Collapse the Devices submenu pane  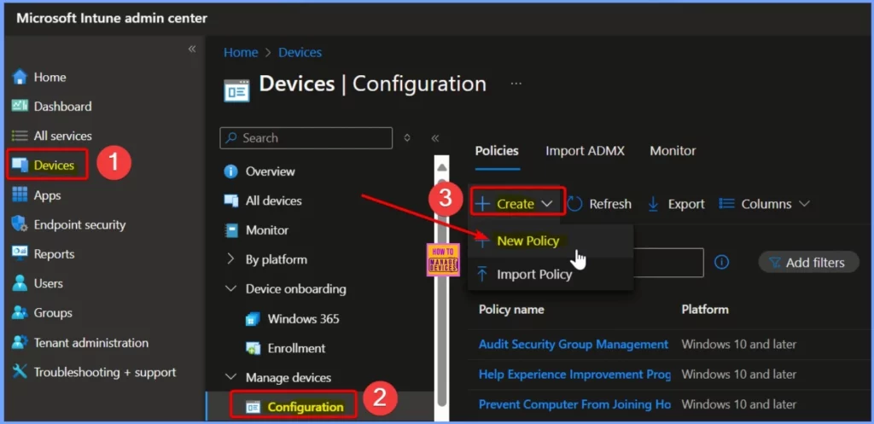(x=435, y=138)
